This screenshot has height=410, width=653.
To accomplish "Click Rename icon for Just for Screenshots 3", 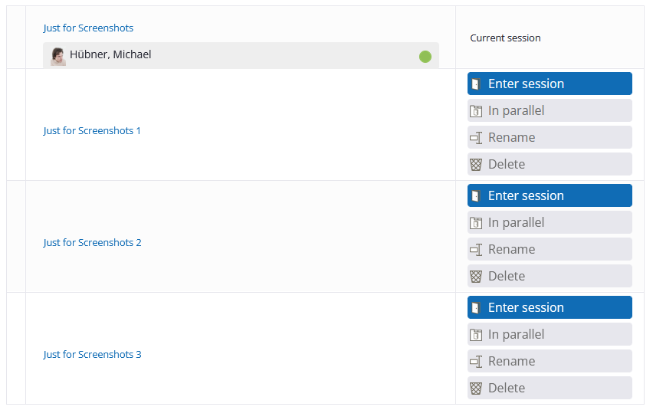I will tap(476, 362).
